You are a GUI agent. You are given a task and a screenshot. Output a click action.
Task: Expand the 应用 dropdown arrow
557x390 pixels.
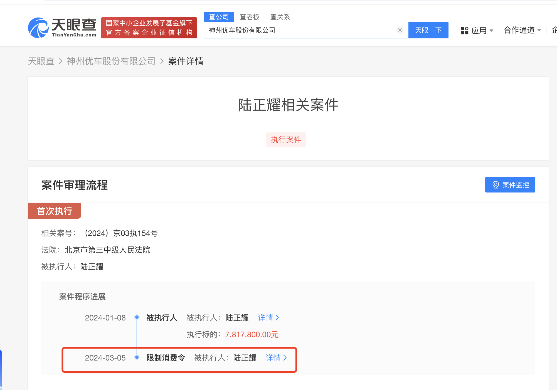click(491, 30)
